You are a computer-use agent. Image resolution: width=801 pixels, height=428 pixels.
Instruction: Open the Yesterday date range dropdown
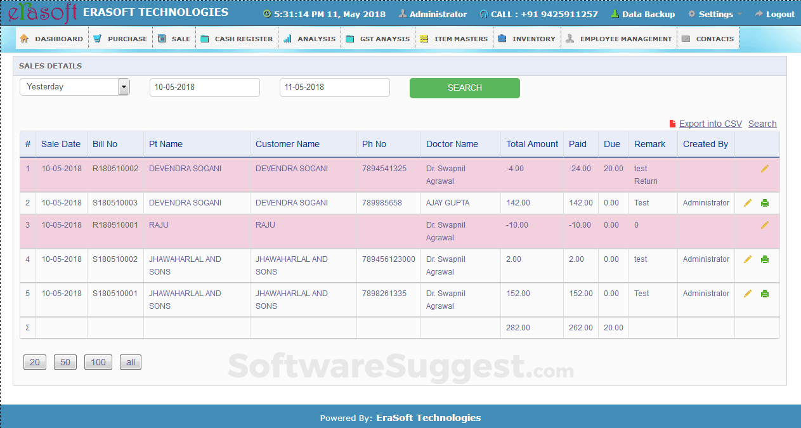(x=75, y=87)
